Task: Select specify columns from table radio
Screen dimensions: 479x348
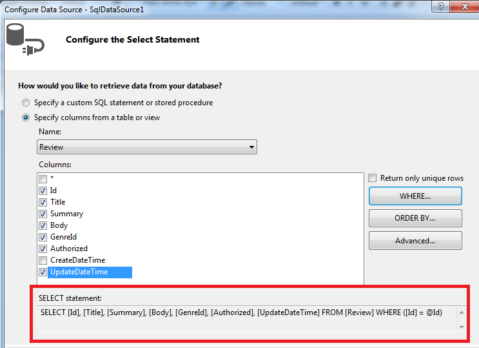Action: tap(26, 118)
